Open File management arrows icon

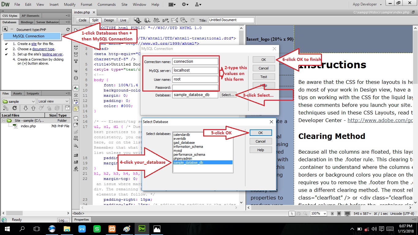coord(156,20)
